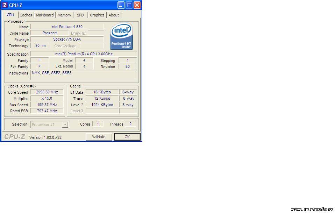Image resolution: width=335 pixels, height=213 pixels.
Task: Click the OK button
Action: click(127, 137)
